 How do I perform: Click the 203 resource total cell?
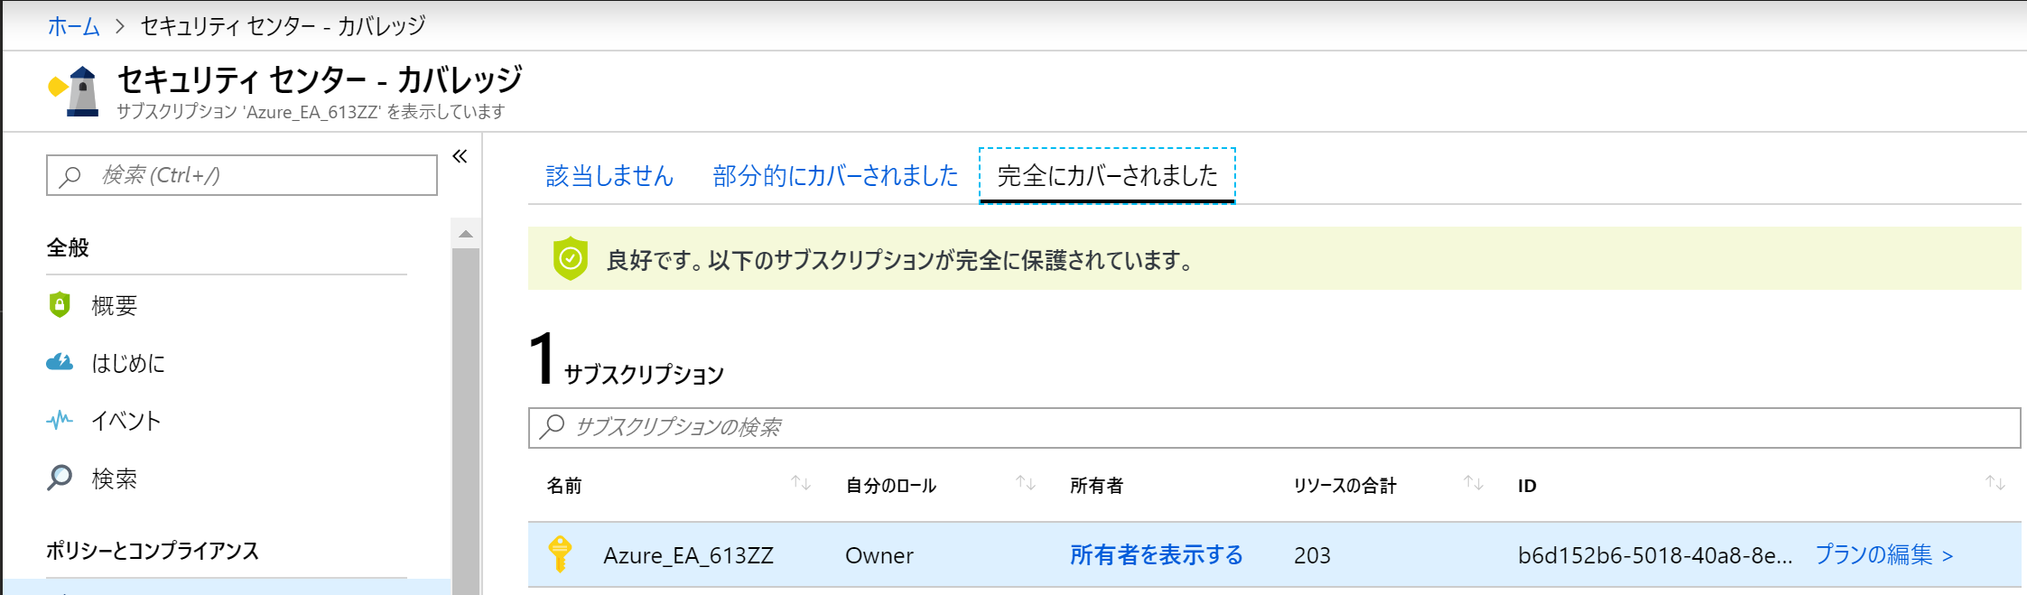pos(1312,555)
